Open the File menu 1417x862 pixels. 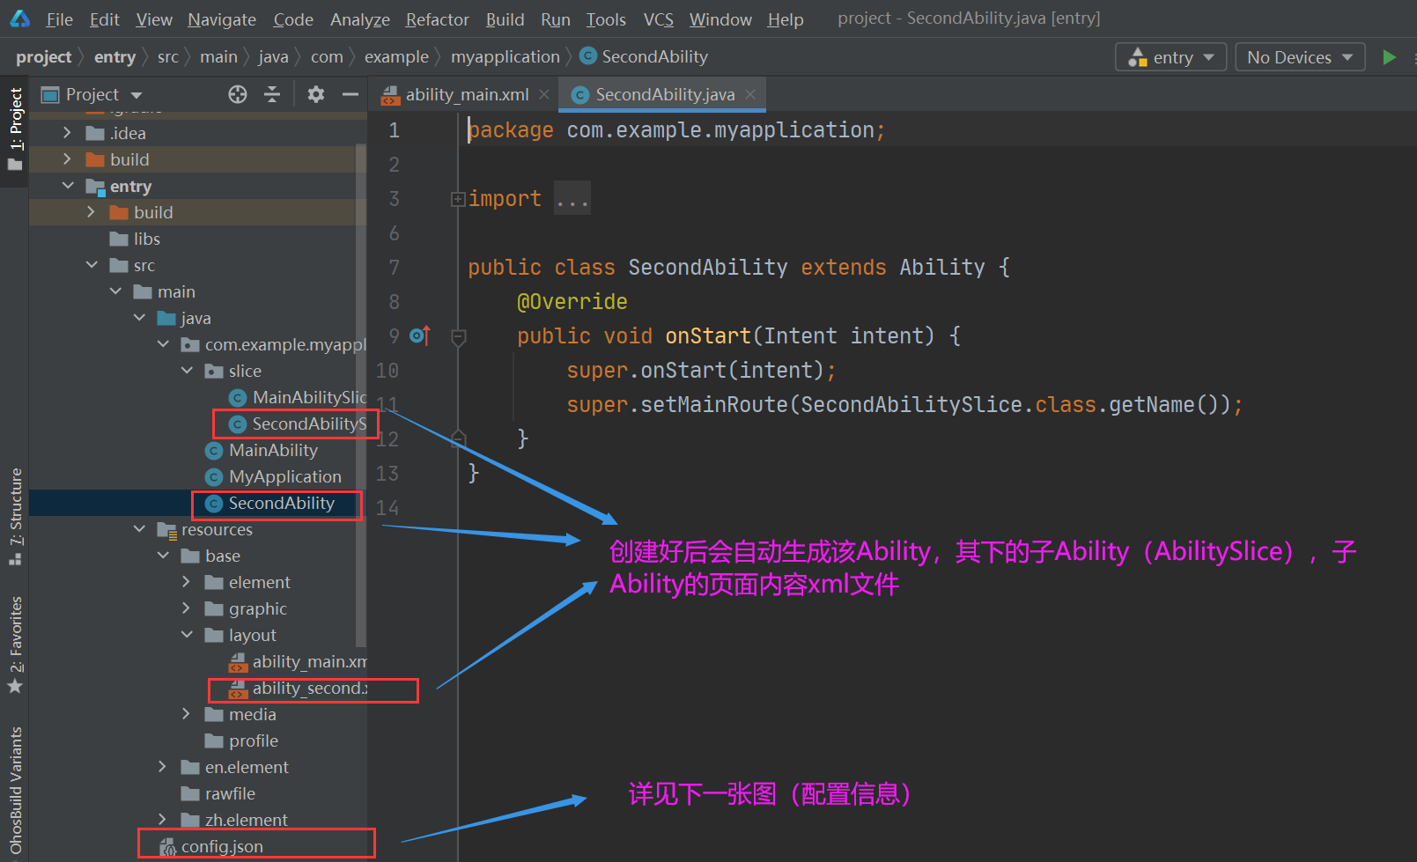pos(60,19)
